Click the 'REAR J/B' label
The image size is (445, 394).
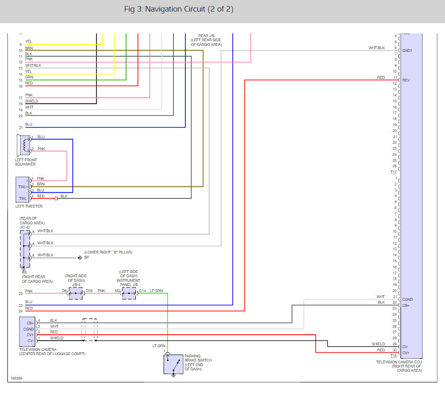[206, 36]
